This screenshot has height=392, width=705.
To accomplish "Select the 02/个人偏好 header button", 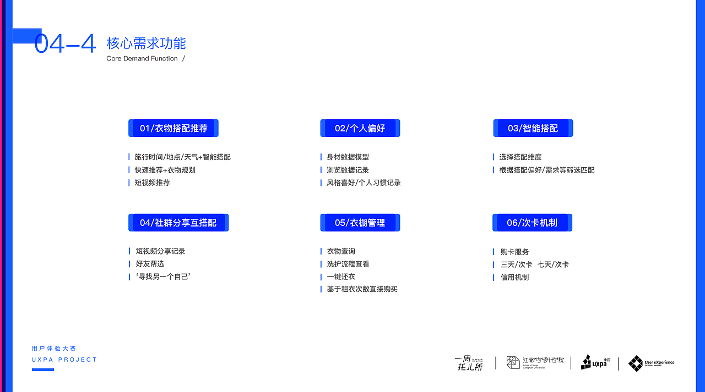I will [x=360, y=128].
